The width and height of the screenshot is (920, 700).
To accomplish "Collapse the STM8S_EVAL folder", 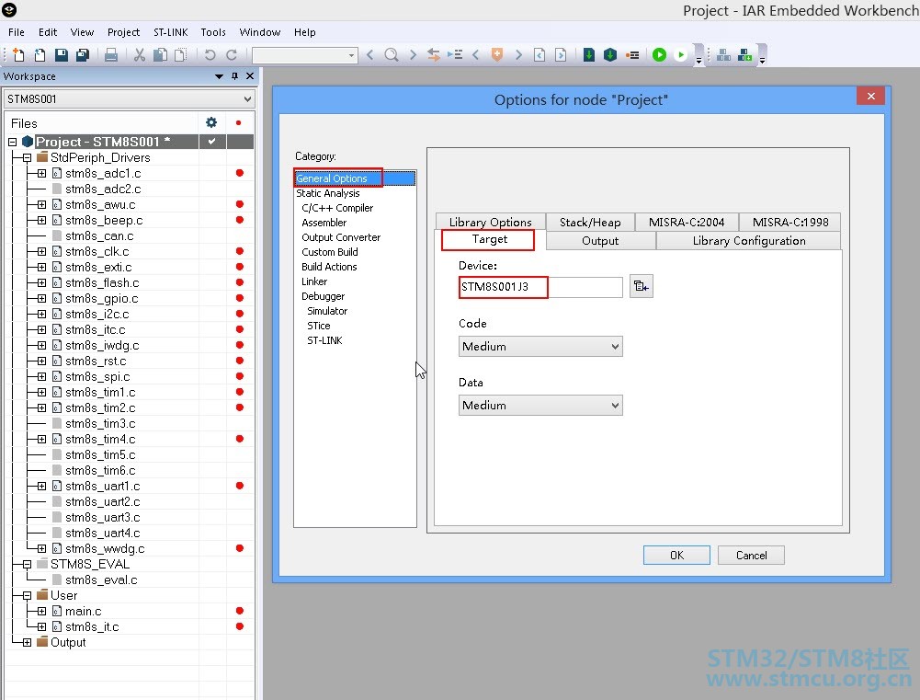I will 27,565.
